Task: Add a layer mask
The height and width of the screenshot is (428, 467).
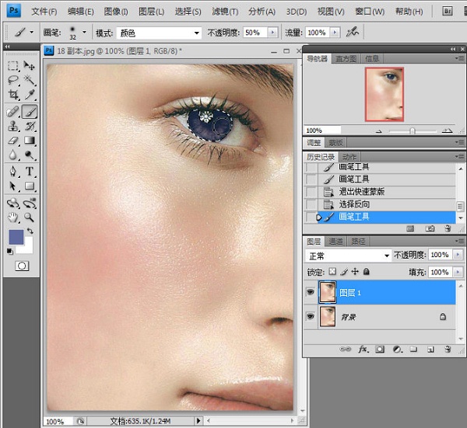Action: pos(380,350)
